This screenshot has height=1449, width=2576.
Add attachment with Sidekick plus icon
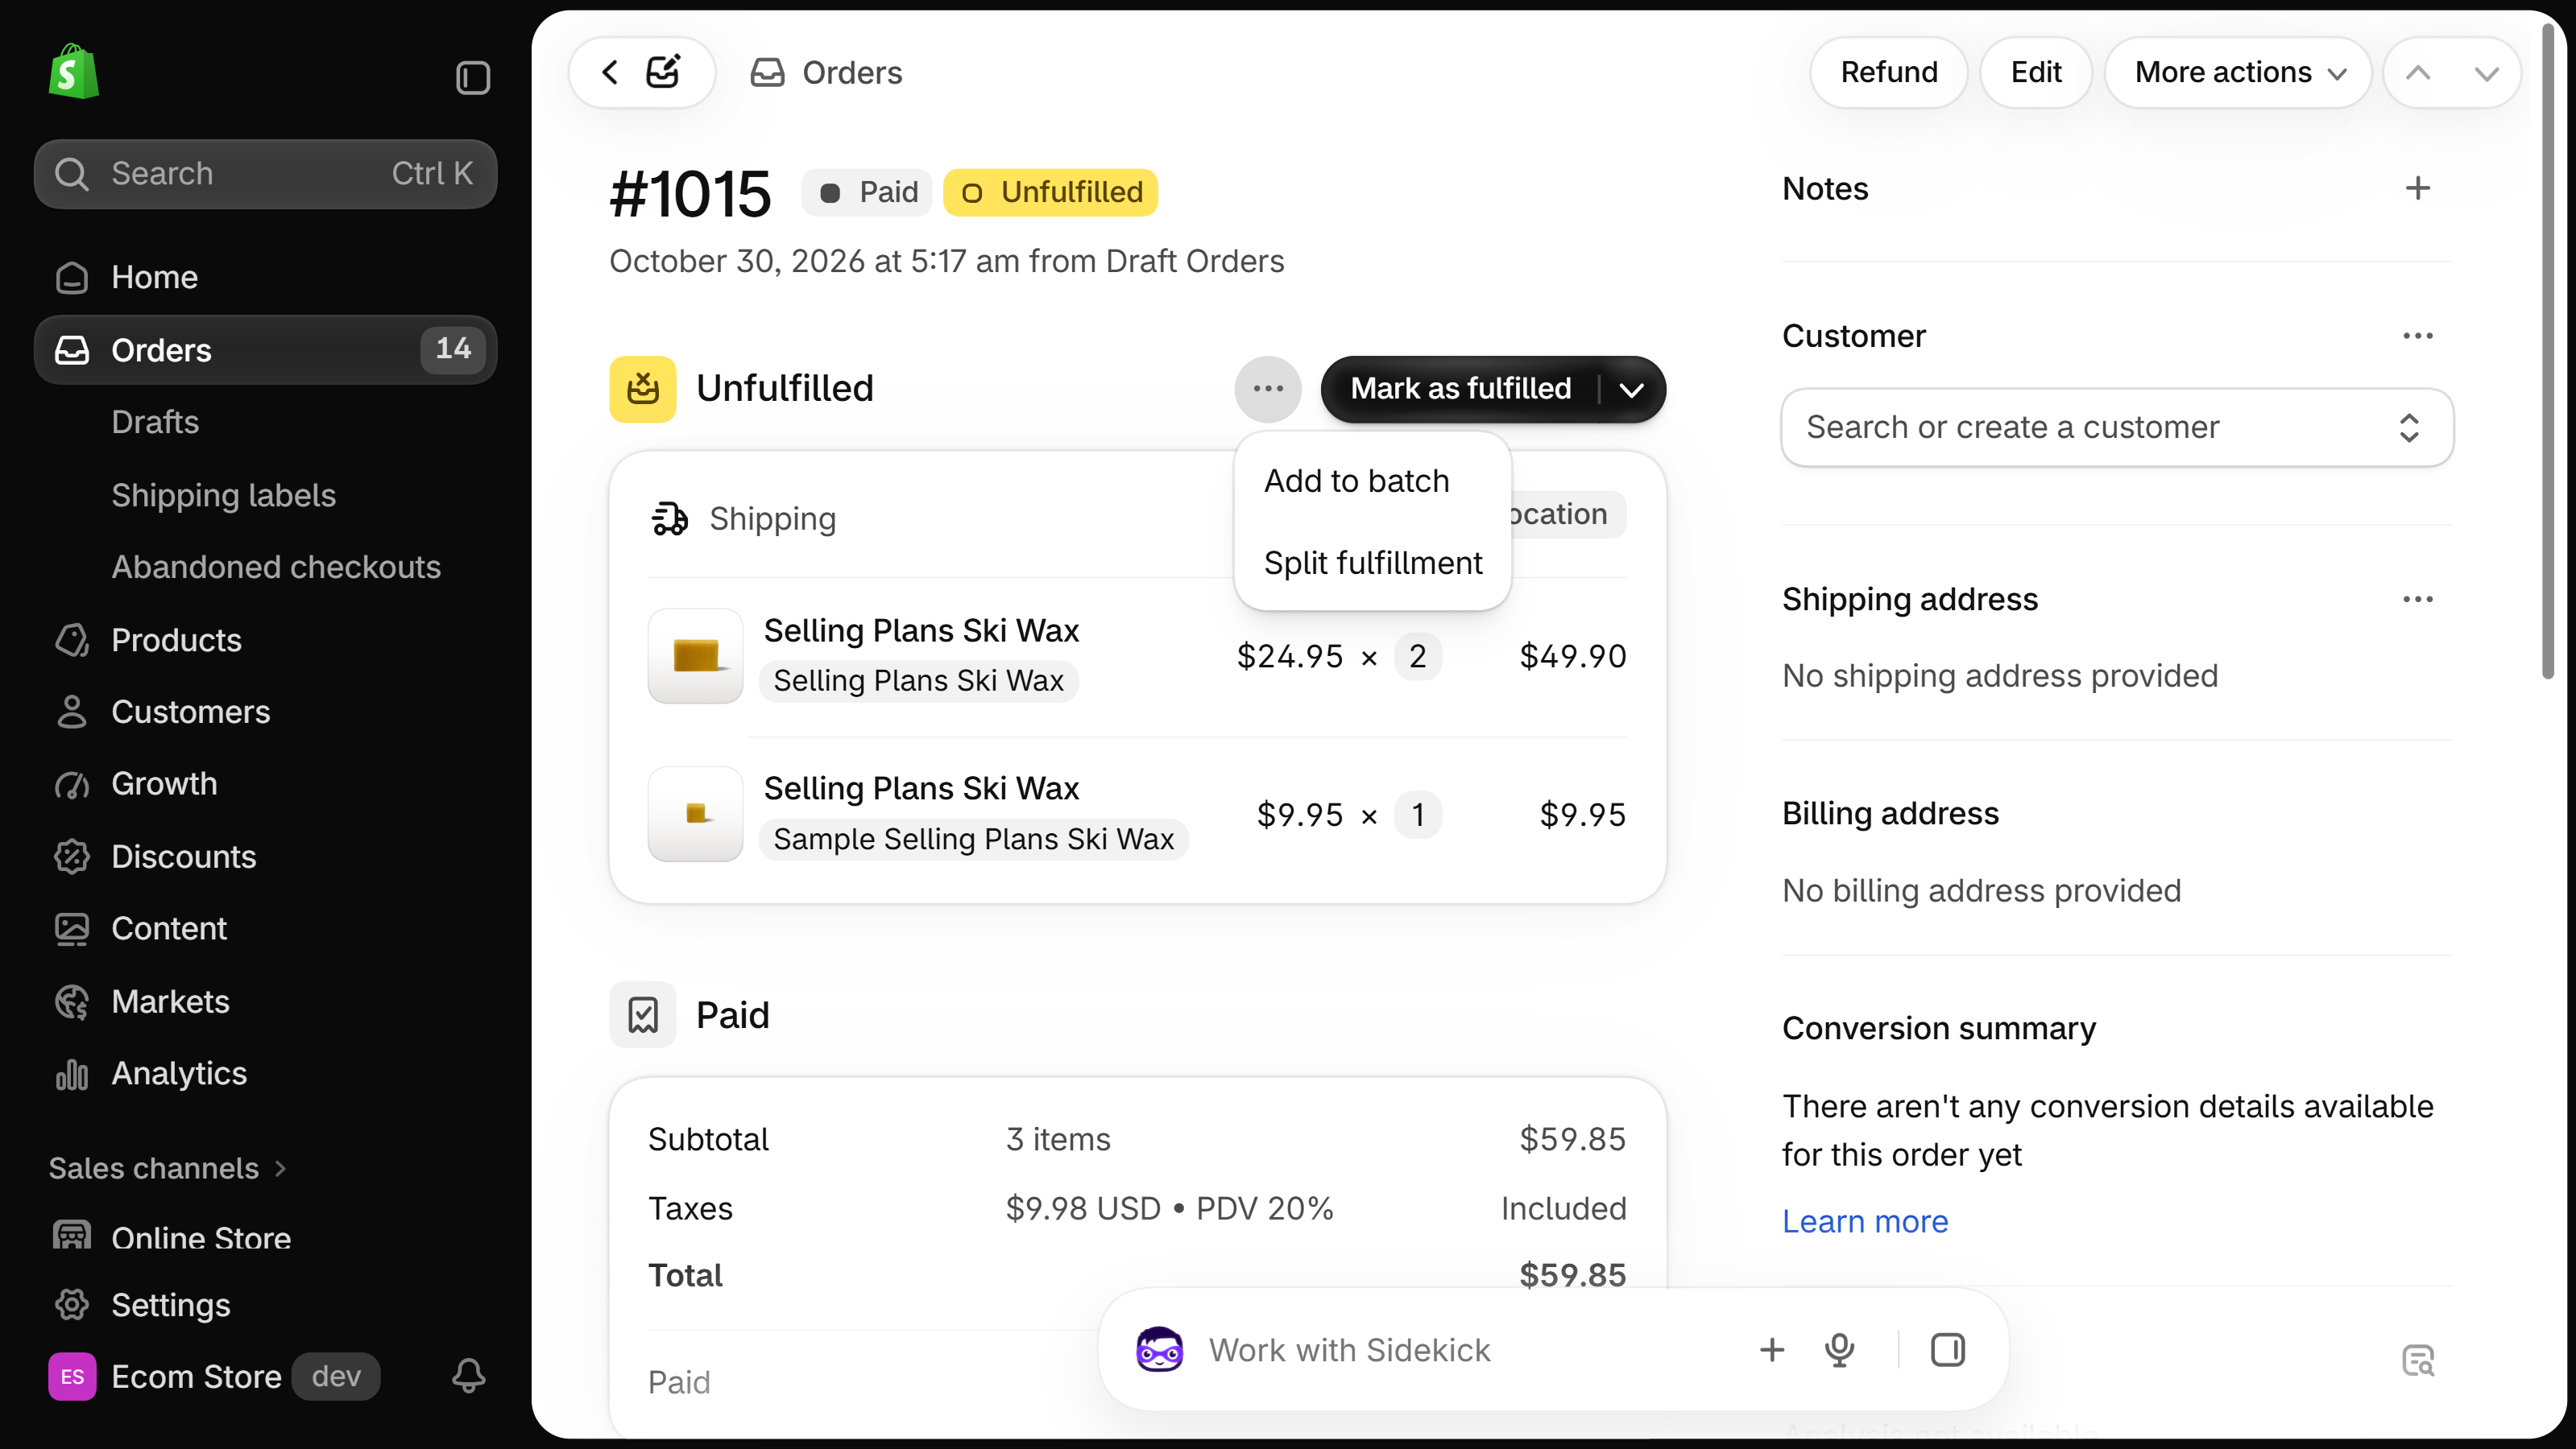tap(1772, 1350)
